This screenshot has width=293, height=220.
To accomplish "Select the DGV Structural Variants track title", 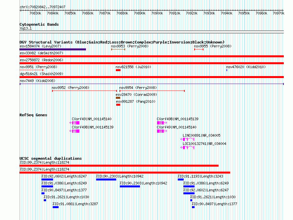I will [122, 42].
